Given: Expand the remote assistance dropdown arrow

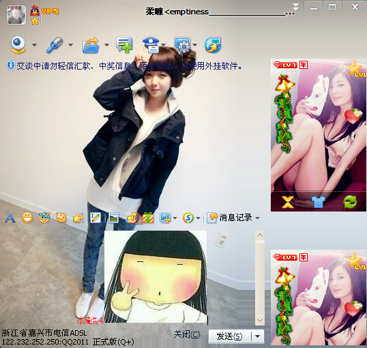Looking at the screenshot, I should [194, 45].
